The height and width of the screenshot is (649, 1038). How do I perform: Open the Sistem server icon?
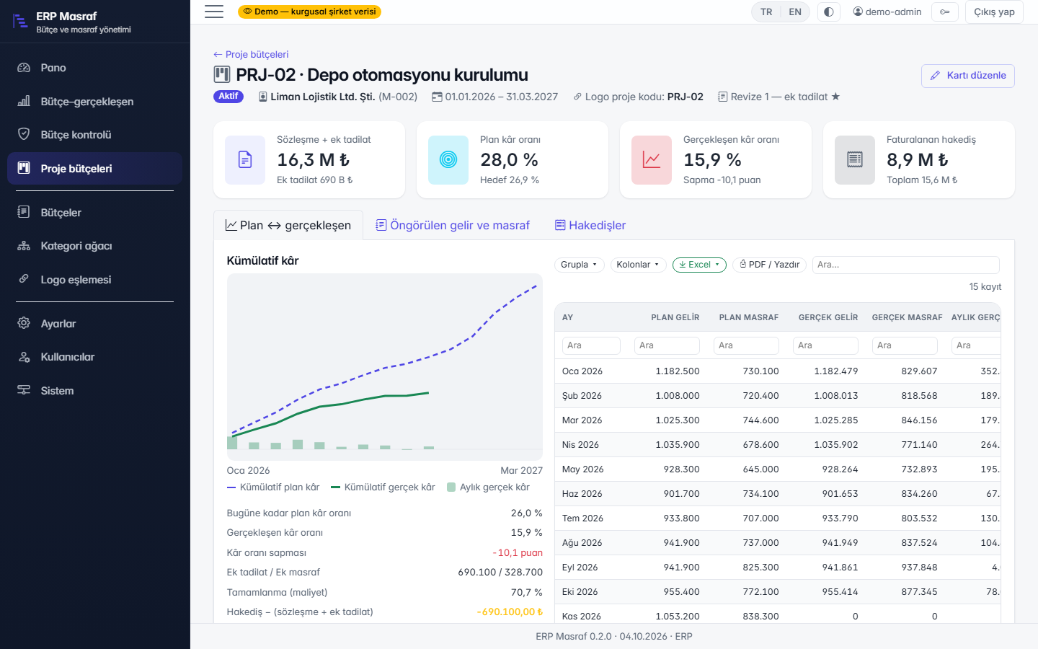pyautogui.click(x=24, y=390)
